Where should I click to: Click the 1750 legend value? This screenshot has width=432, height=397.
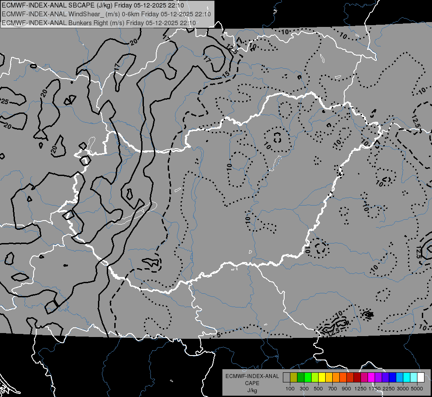[375, 389]
